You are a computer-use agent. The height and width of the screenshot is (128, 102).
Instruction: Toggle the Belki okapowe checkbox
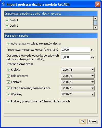8,76
